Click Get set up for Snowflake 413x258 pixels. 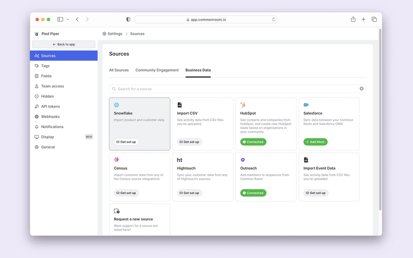[x=126, y=141]
